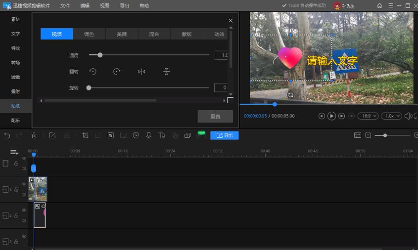The height and width of the screenshot is (250, 418).
Task: Open the voice recording microphone tool
Action: tap(148, 135)
